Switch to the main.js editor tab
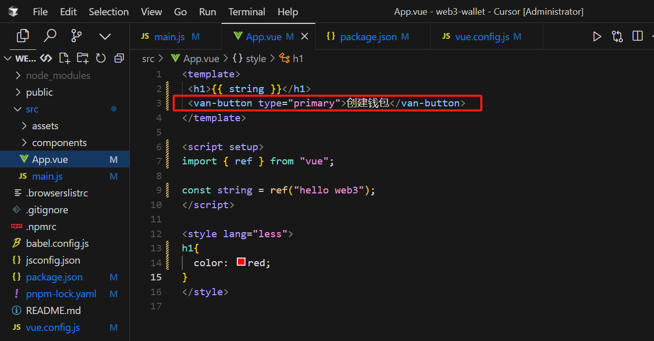This screenshot has height=341, width=654. [x=176, y=37]
